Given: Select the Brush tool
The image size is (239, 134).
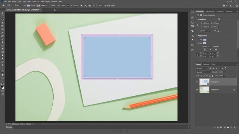Looking at the screenshot, I should point(3,39).
